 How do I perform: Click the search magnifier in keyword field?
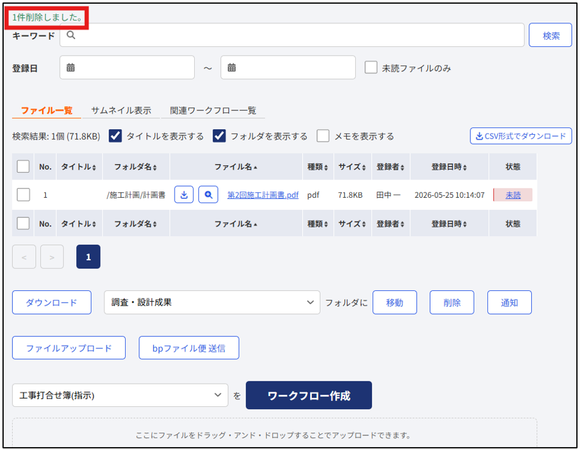tap(71, 35)
